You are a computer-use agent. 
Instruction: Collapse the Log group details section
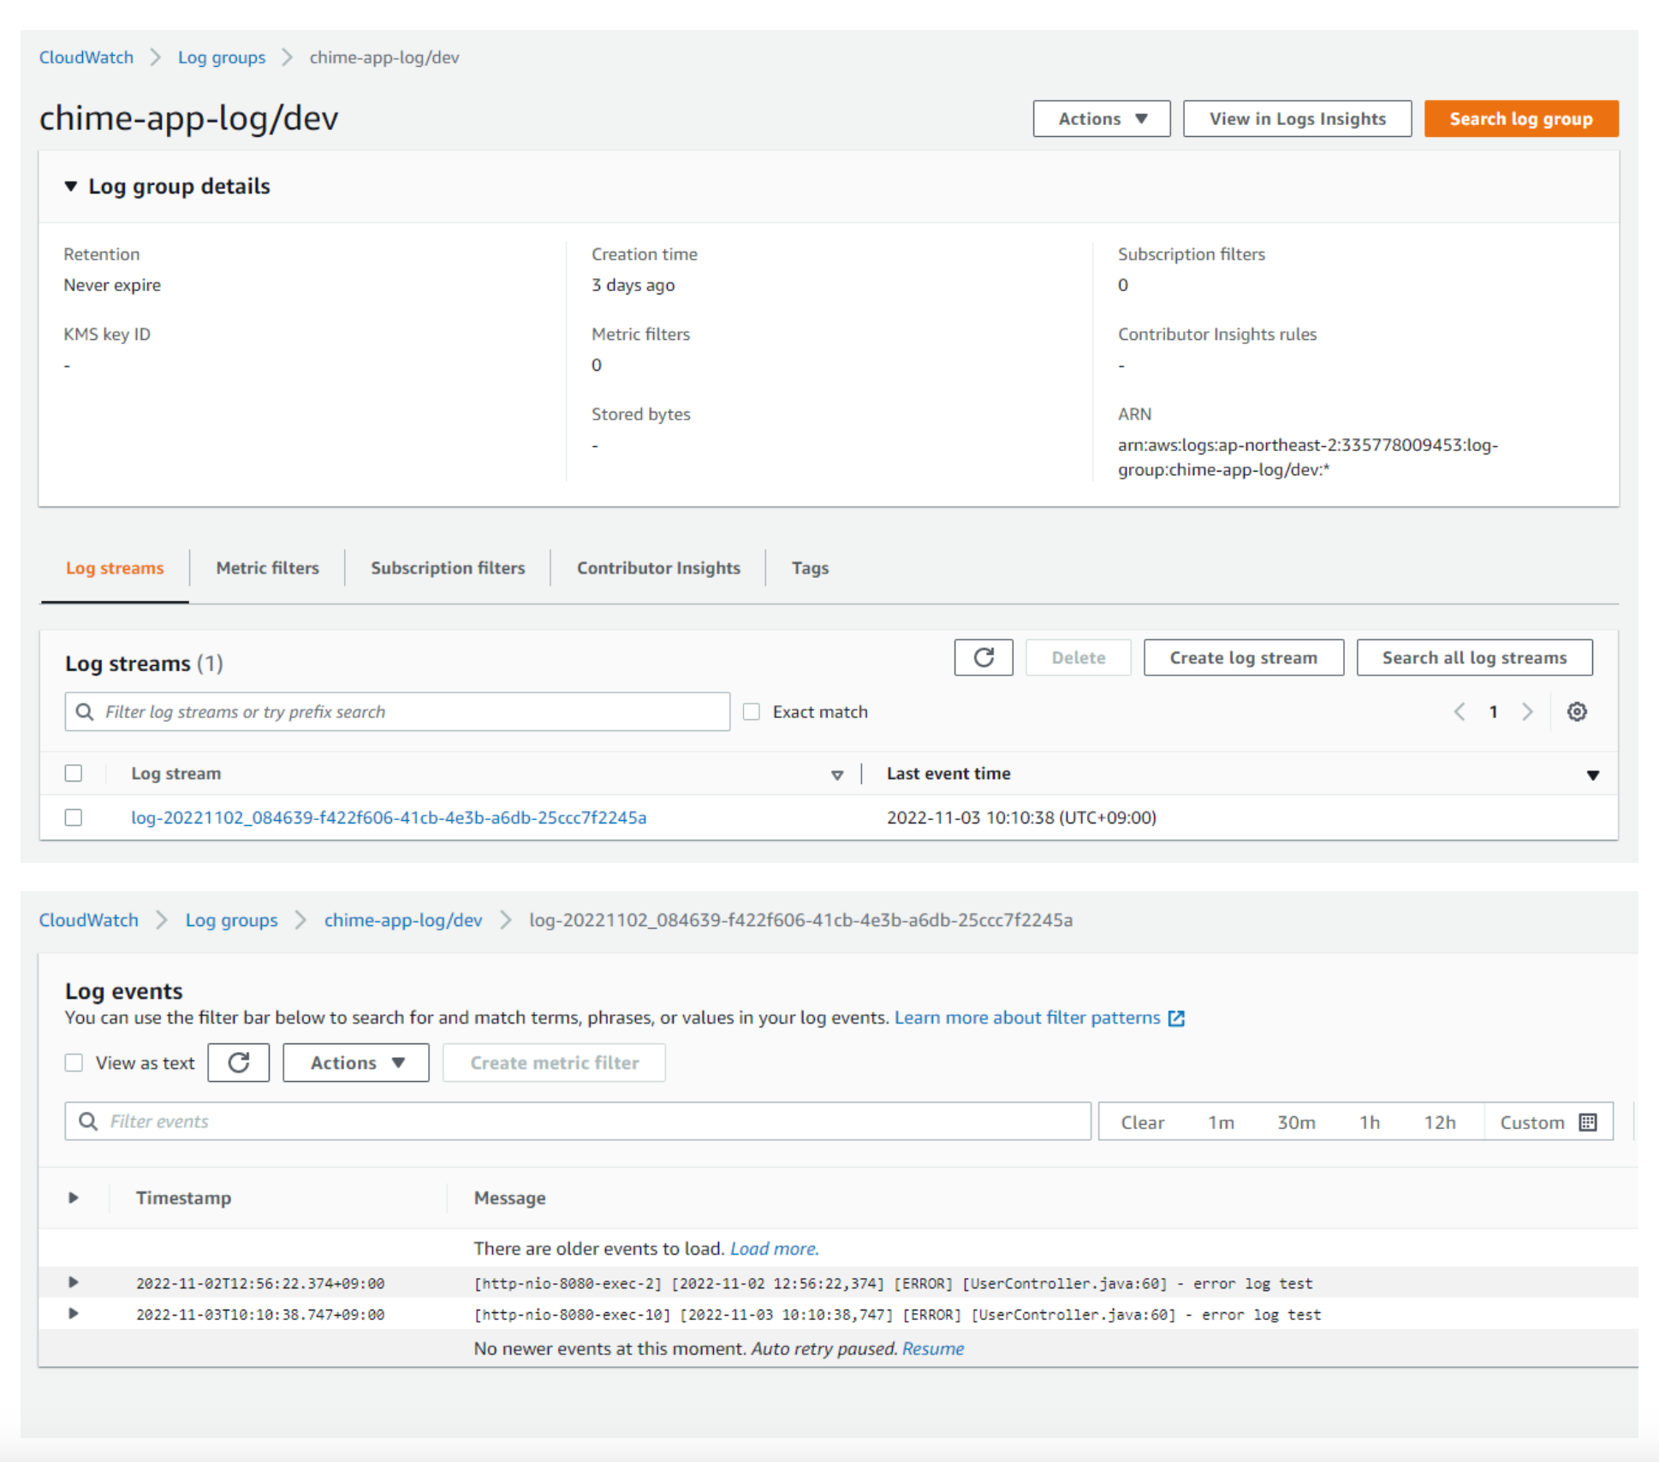[71, 186]
